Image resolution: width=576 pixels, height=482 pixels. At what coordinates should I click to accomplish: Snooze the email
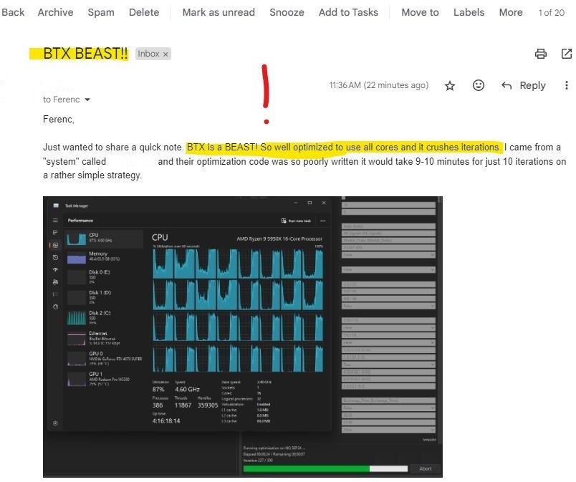click(x=287, y=12)
